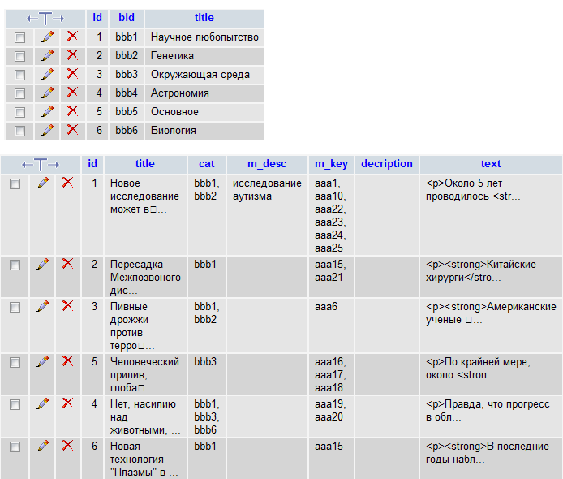Check the 'Новая технология' article checkbox
The height and width of the screenshot is (479, 563).
point(15,447)
